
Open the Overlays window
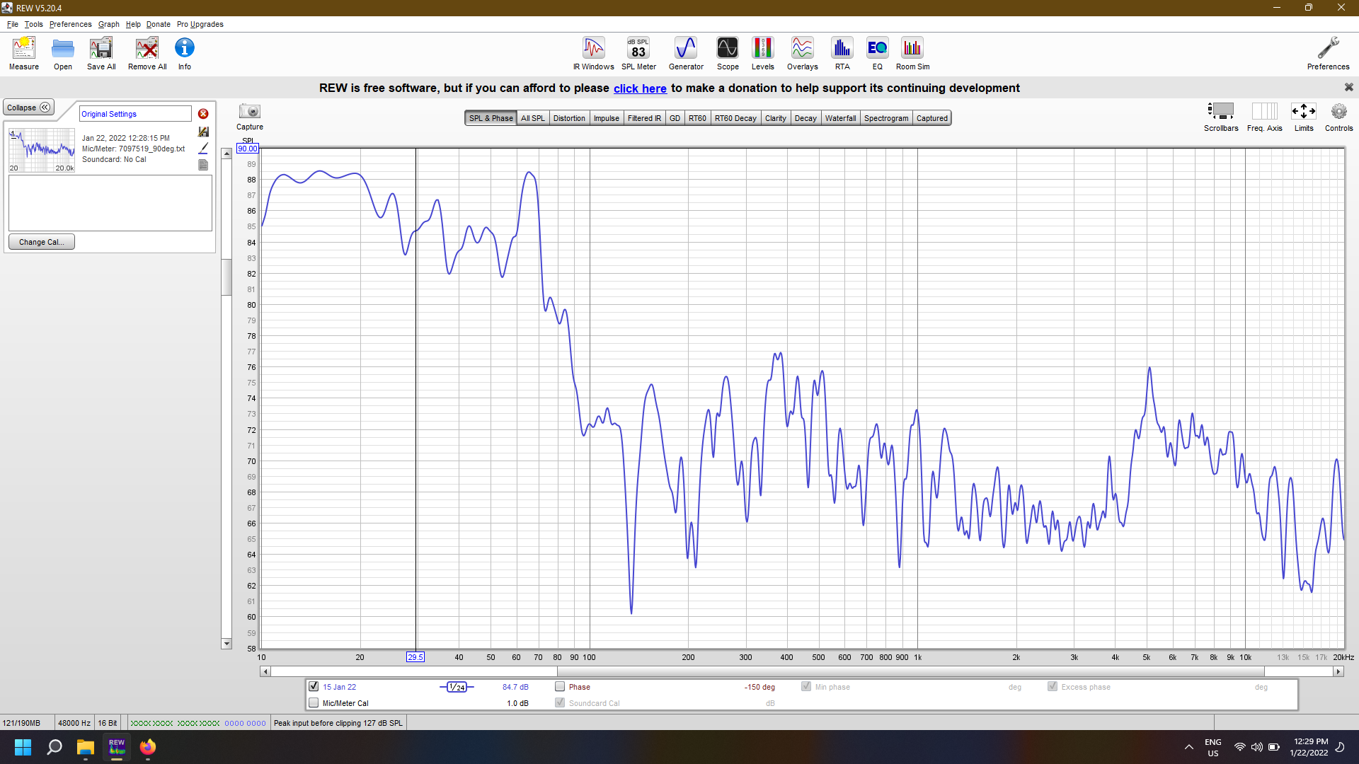click(803, 54)
